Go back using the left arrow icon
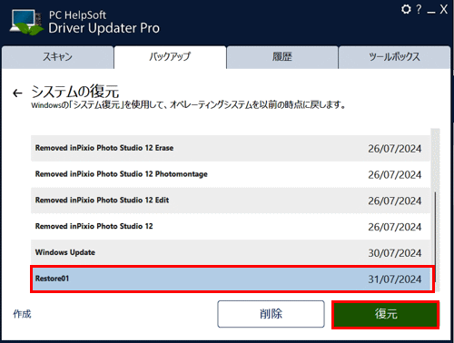The image size is (454, 343). (x=17, y=93)
